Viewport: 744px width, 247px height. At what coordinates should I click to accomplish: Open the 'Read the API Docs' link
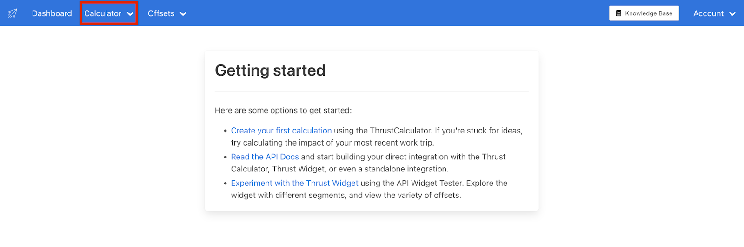click(265, 157)
